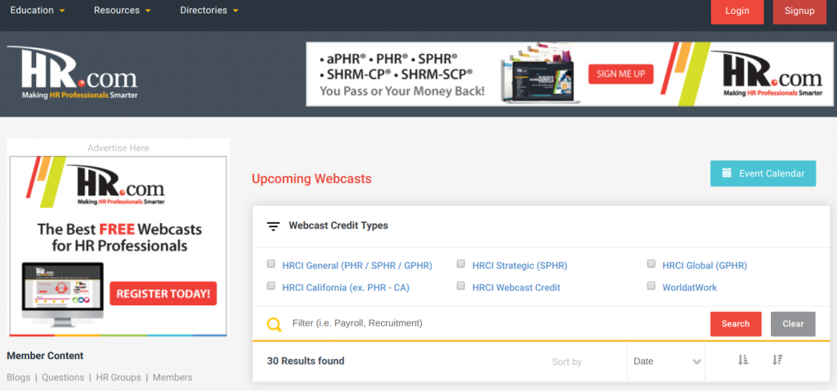837x391 pixels.
Task: Click the HRCI Strategic (SPHR) label
Action: [x=520, y=265]
